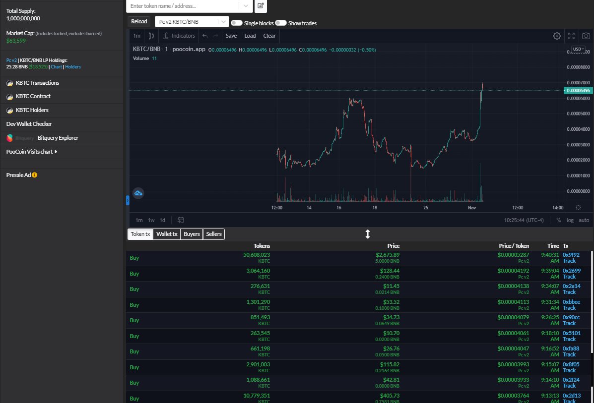Open the Holders link in LP Holdings
This screenshot has width=594, height=403.
pos(73,67)
